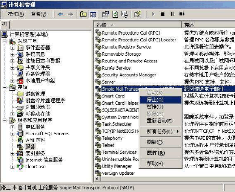Click the Help toolbar icon
This screenshot has height=192, width=235.
137,14
